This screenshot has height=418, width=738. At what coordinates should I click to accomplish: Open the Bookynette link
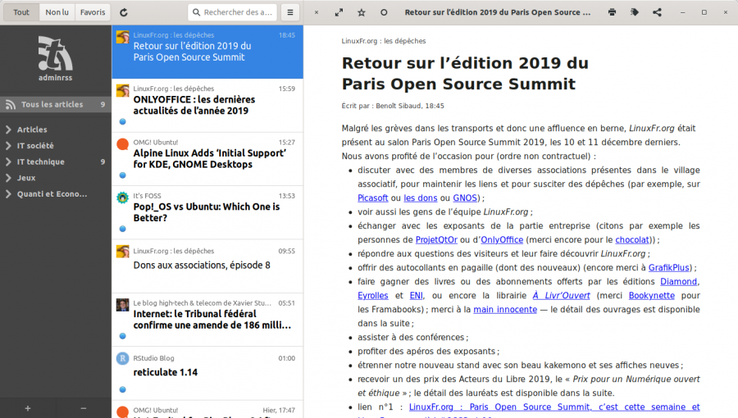click(651, 295)
